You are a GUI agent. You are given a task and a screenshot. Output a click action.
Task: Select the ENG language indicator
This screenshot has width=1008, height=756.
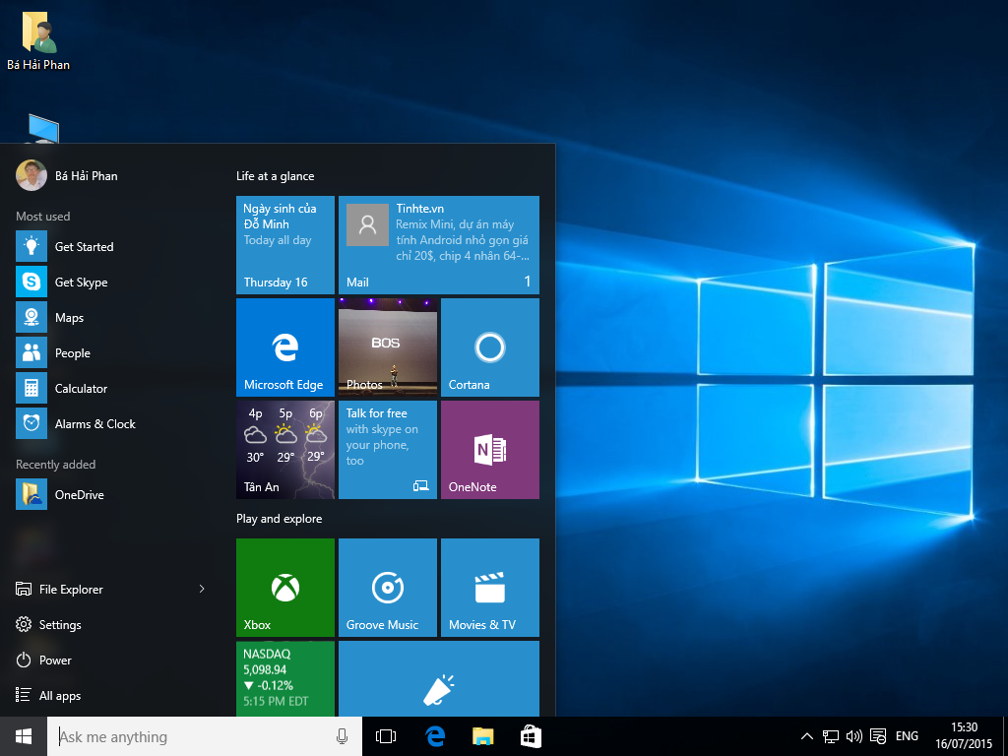[x=906, y=735]
